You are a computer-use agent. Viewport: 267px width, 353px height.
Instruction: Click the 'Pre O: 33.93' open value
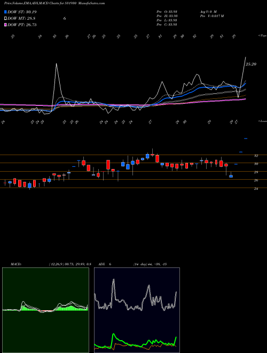coord(167,11)
